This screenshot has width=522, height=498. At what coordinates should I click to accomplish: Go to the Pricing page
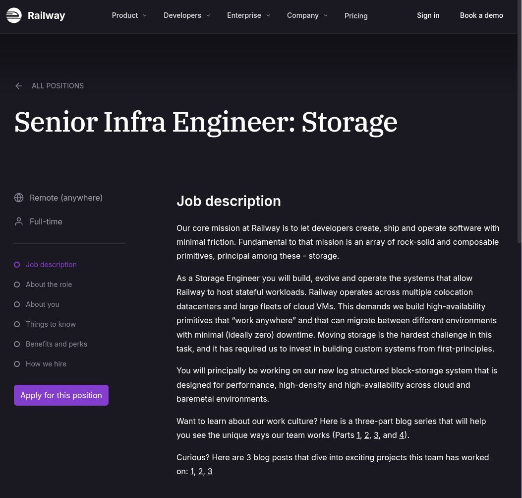coord(356,16)
